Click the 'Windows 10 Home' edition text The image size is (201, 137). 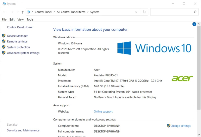coord(70,43)
